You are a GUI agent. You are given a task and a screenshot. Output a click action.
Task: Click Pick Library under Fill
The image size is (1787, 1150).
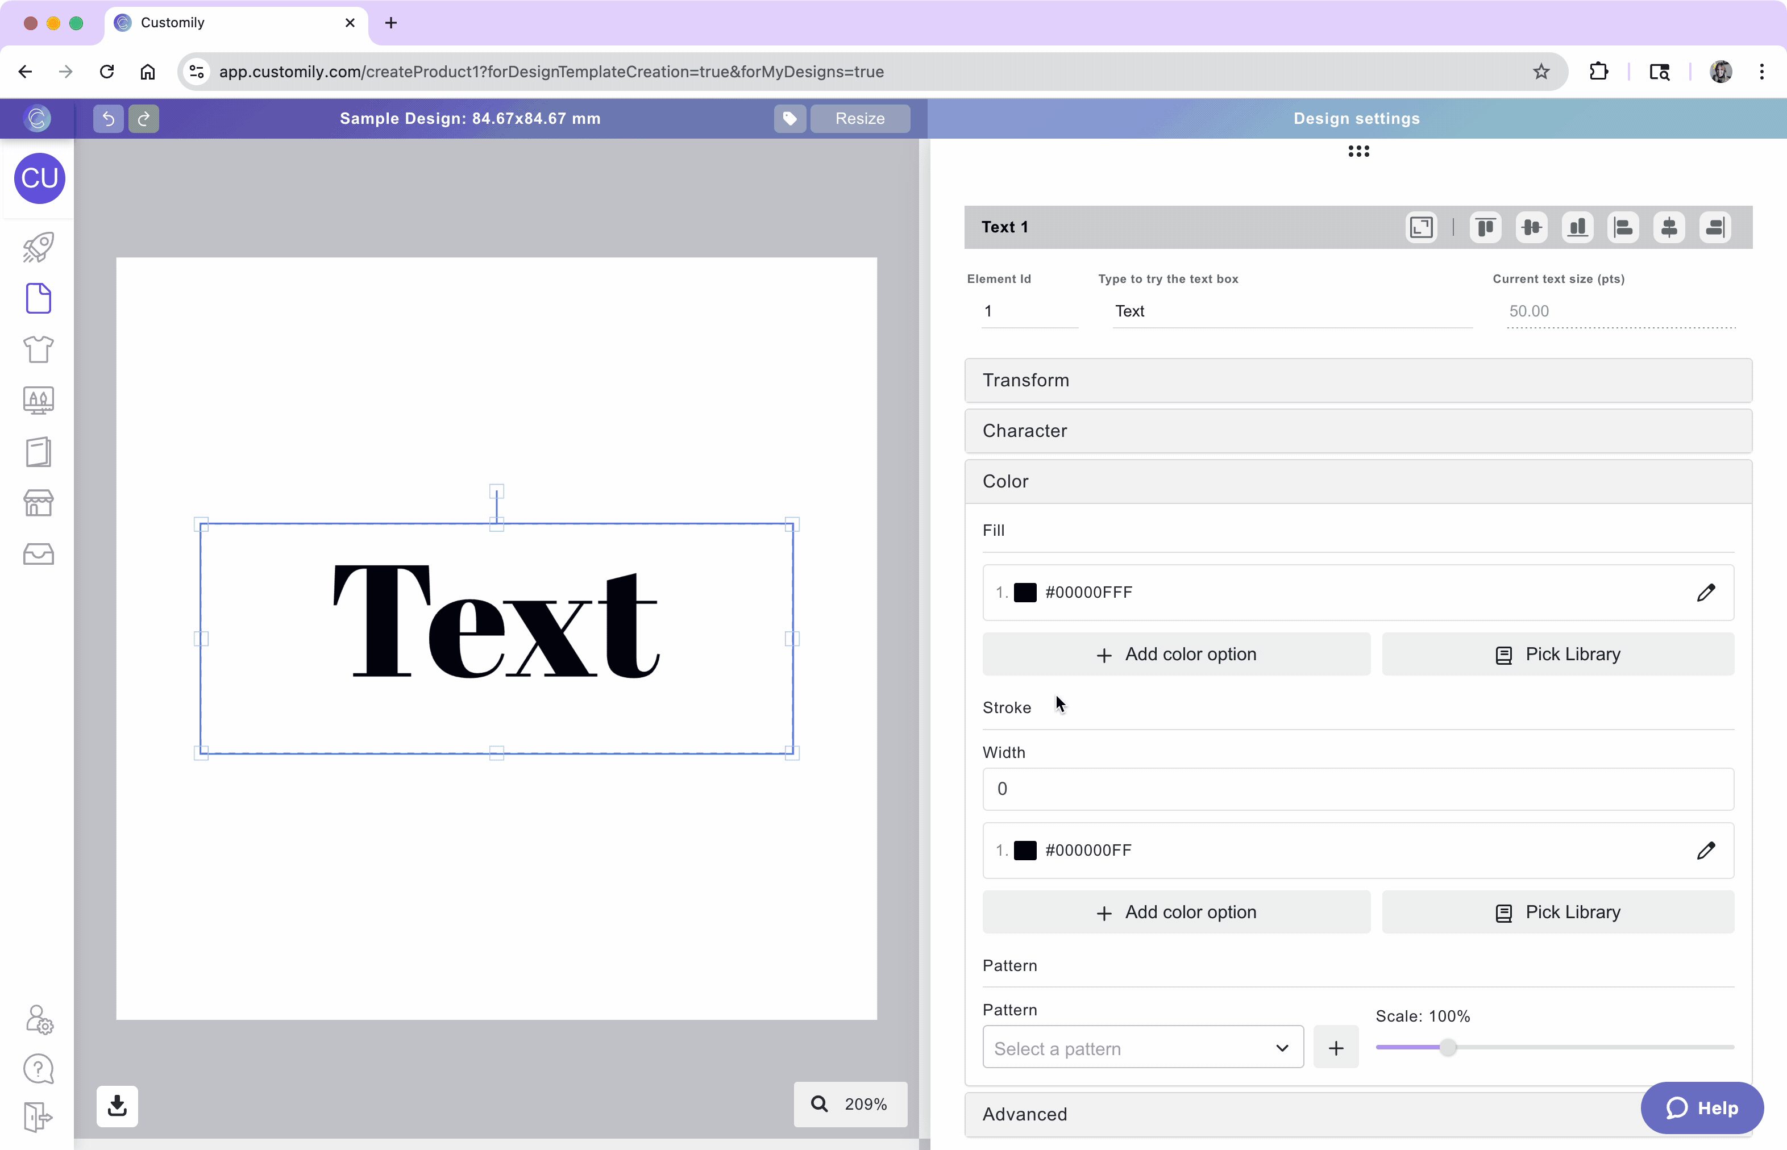pyautogui.click(x=1557, y=654)
